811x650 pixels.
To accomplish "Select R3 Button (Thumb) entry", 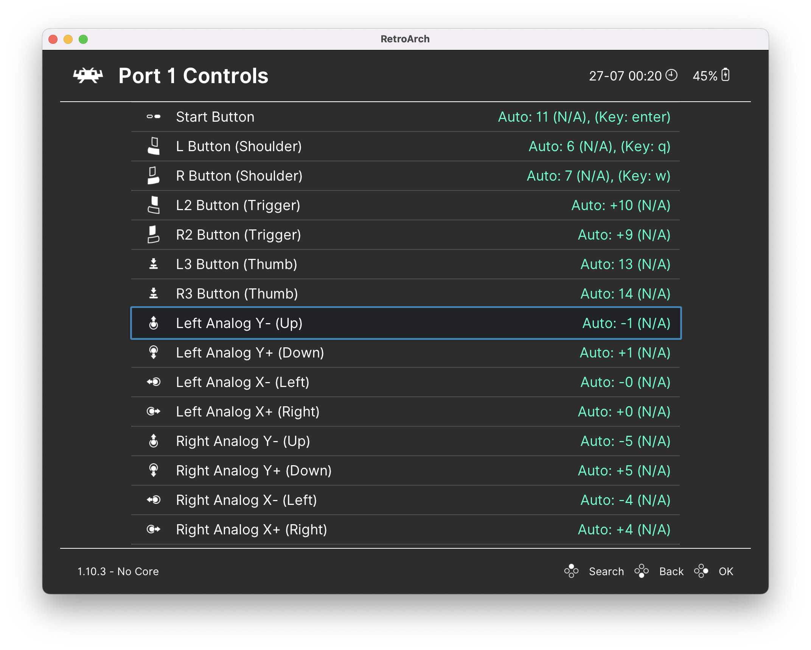I will click(405, 294).
